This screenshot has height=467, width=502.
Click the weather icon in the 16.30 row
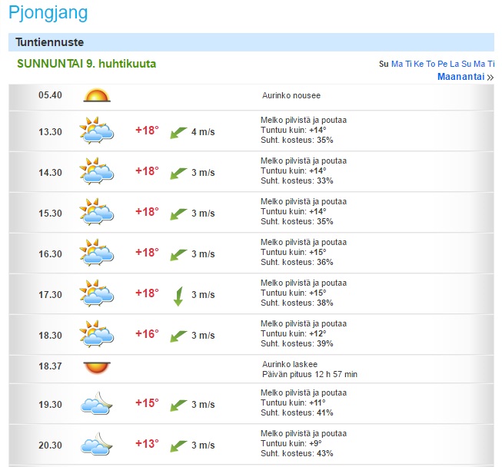(x=97, y=253)
